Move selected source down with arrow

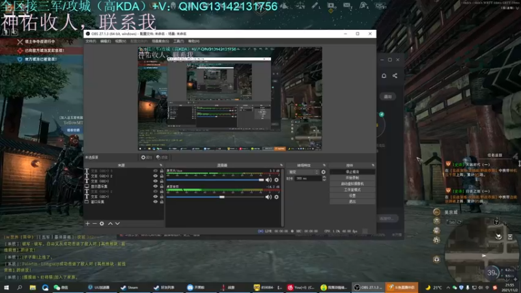[117, 223]
